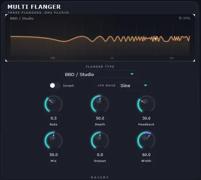
Task: Click the white node on the frequency curve
Action: point(156,39)
